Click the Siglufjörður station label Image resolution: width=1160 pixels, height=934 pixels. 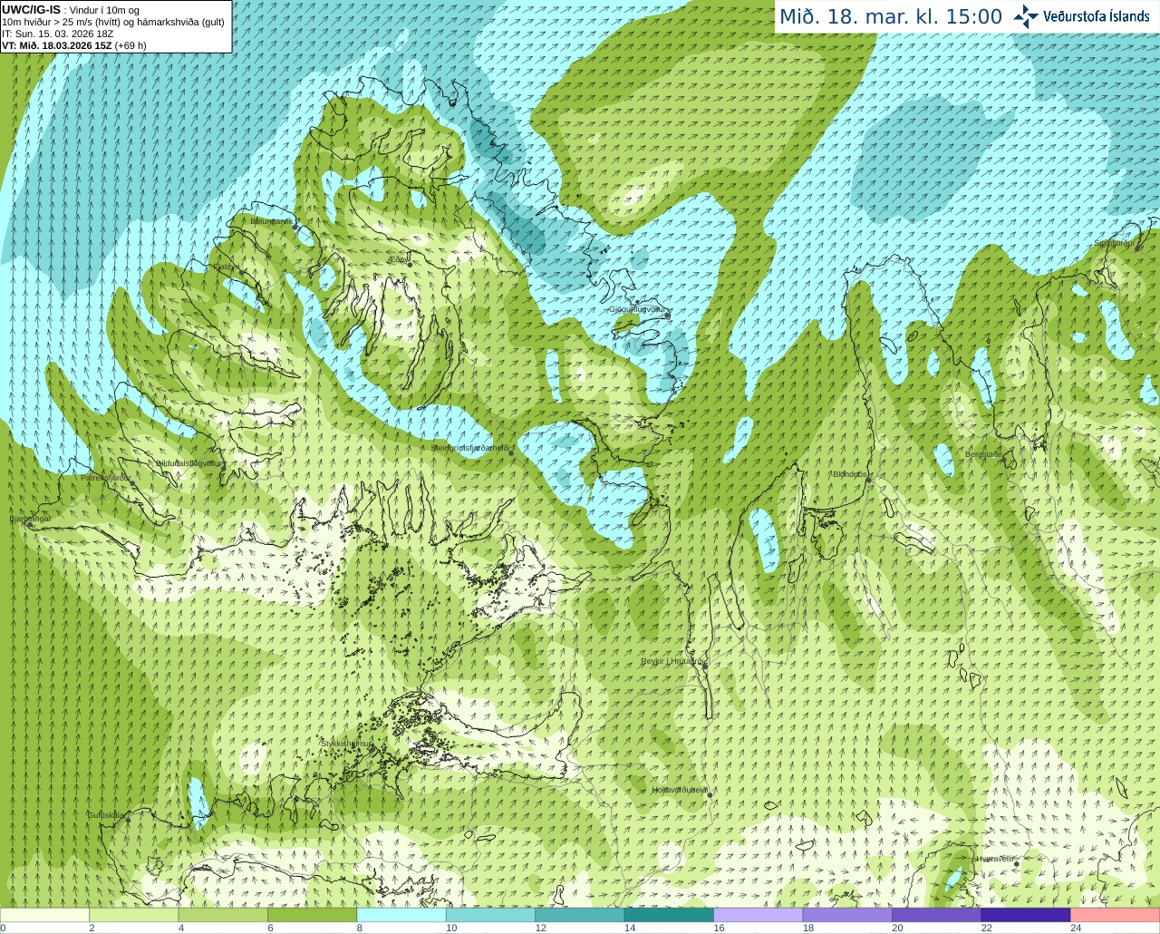point(1114,243)
